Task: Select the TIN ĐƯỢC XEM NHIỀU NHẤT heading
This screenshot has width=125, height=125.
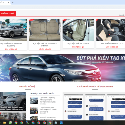Action: pyautogui.click(x=42, y=93)
